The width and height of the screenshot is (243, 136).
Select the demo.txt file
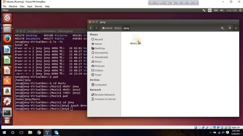[136, 40]
